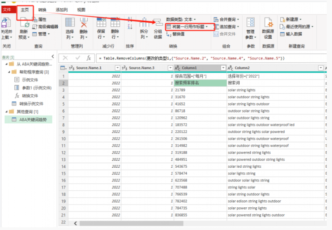Open the Source.Name.3 column filter dropdown
This screenshot has width=332, height=230.
[x=170, y=68]
